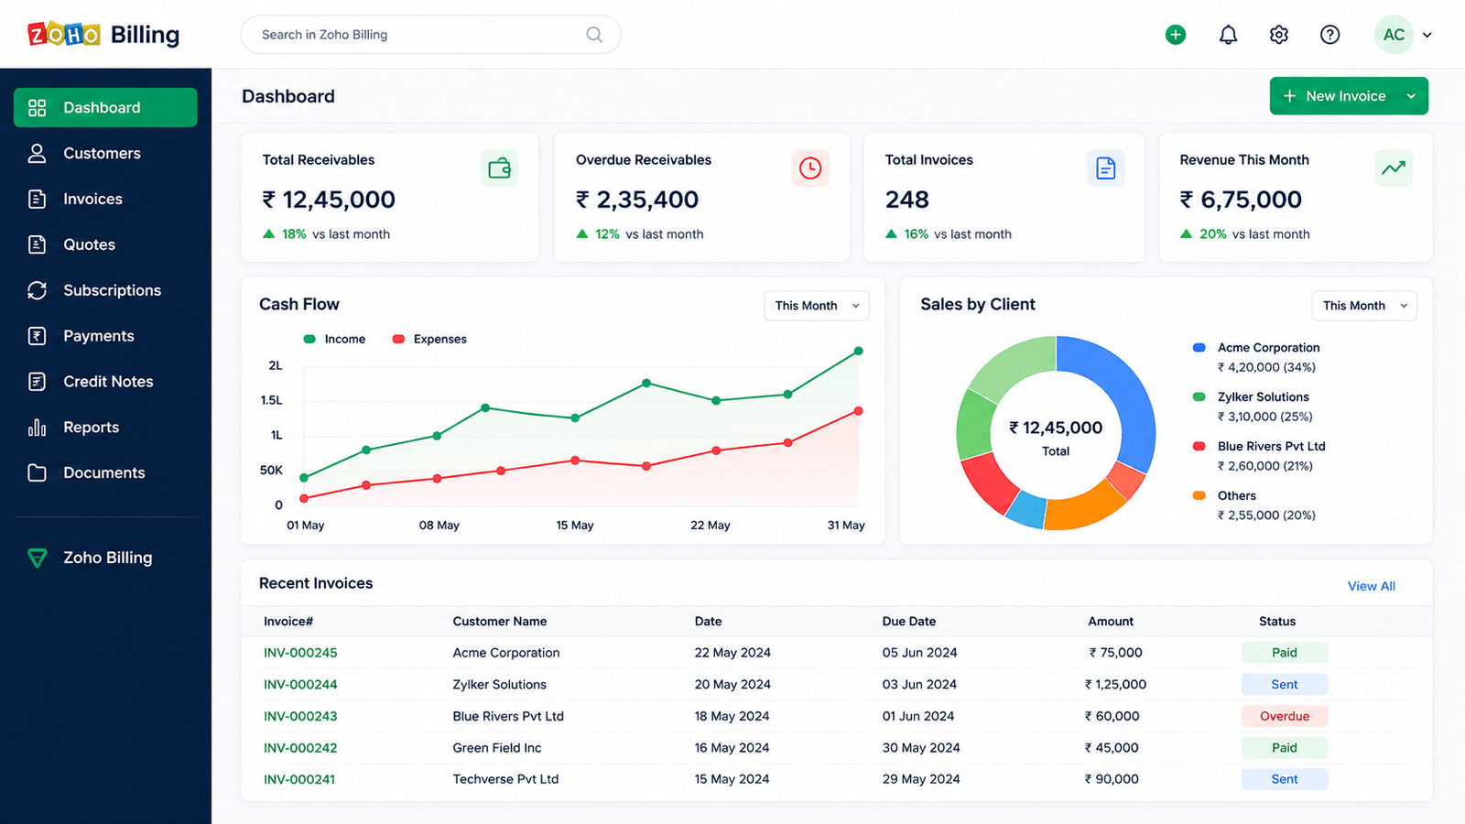Toggle the Expenses legend series

coord(429,339)
